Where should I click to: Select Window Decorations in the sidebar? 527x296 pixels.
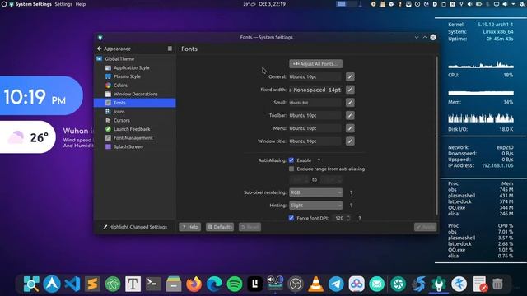pos(135,94)
